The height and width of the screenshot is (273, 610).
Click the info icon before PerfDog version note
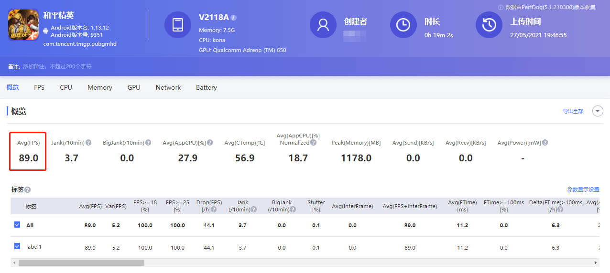[501, 7]
